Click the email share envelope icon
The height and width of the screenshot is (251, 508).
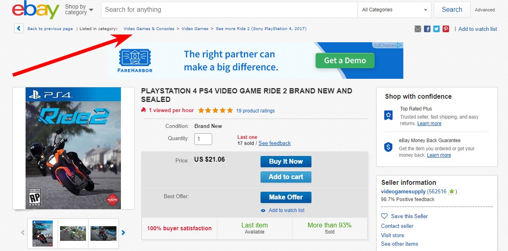(x=418, y=29)
